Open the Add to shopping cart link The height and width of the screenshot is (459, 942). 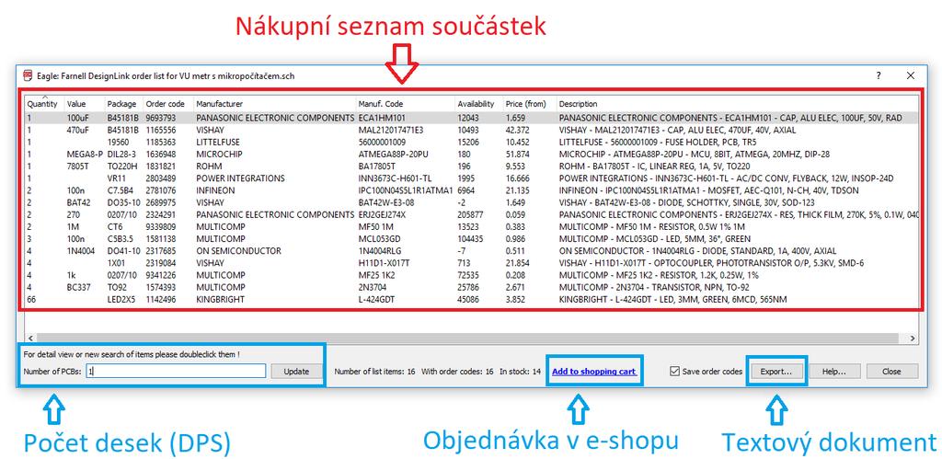click(x=594, y=372)
